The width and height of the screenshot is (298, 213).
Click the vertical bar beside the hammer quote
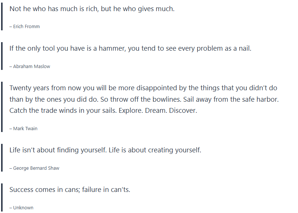pyautogui.click(x=2, y=56)
